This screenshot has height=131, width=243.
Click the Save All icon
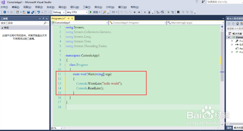tap(33, 12)
